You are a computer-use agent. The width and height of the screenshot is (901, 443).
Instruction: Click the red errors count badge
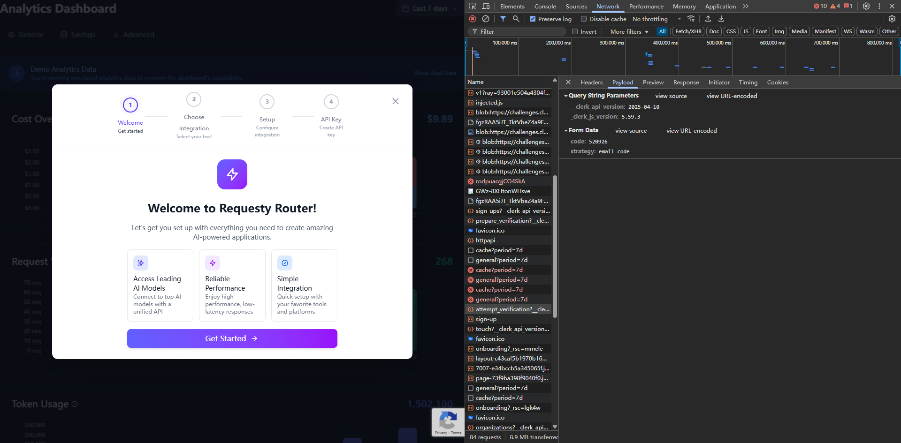(x=820, y=6)
